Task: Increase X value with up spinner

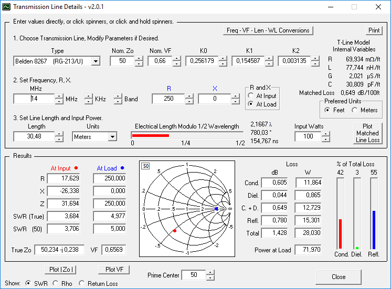Action: pyautogui.click(x=236, y=97)
